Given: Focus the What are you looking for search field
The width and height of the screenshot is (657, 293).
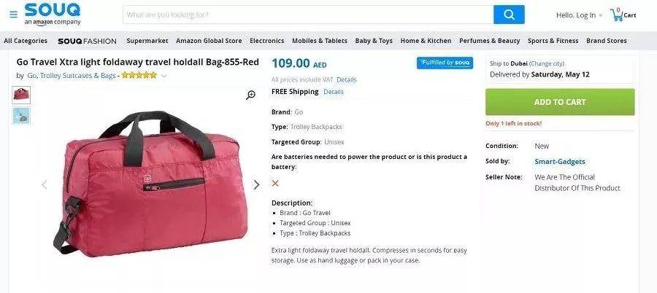Looking at the screenshot, I should point(308,15).
